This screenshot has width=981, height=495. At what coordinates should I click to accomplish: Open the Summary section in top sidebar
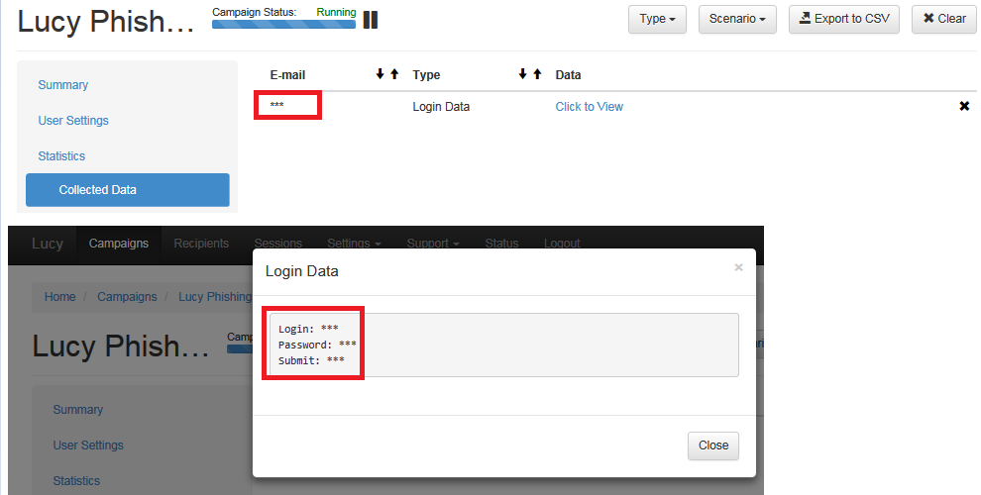[x=63, y=85]
